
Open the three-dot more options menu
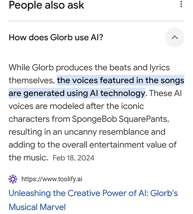pos(181,4)
